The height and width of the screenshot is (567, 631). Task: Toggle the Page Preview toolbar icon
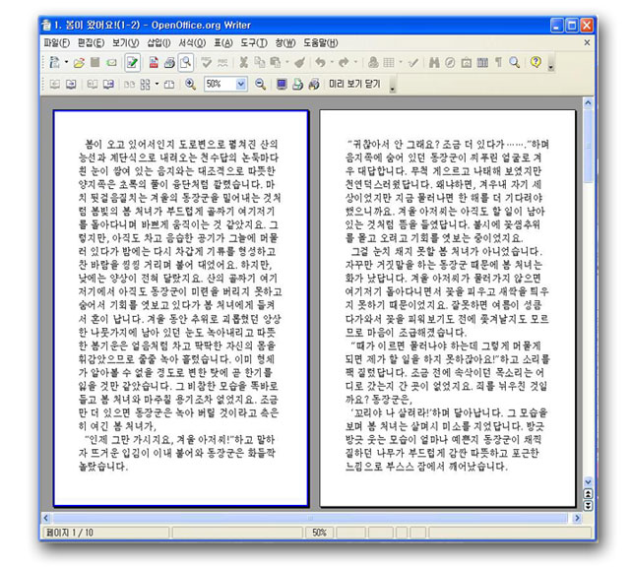coord(185,63)
